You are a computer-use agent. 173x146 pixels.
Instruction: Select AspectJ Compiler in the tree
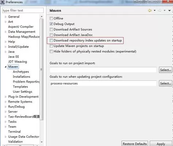[21, 27]
